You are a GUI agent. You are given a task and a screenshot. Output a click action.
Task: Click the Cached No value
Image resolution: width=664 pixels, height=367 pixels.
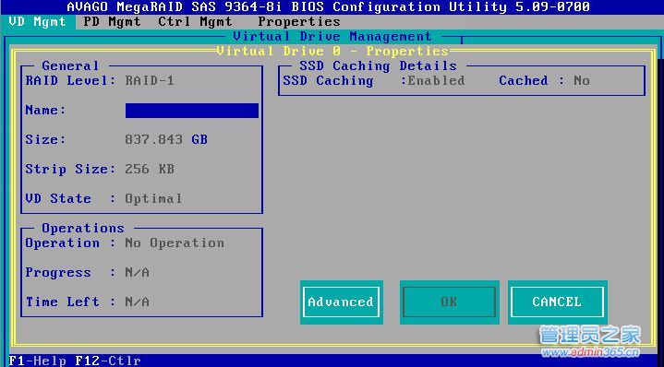[582, 81]
